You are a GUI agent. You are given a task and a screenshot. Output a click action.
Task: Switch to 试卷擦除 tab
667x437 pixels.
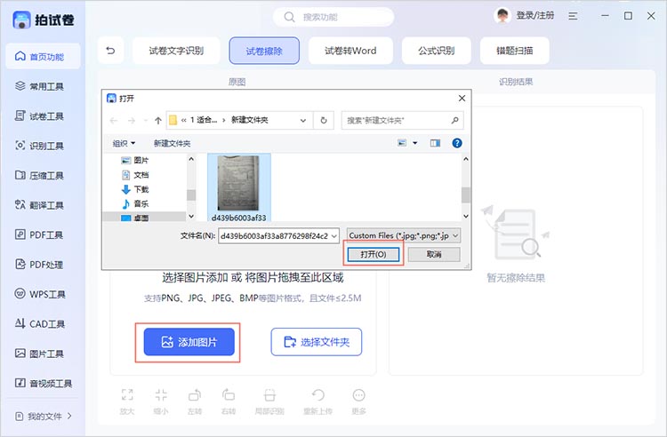(x=264, y=51)
